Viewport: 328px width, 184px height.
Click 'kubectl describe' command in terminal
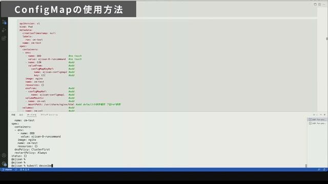tap(39, 166)
